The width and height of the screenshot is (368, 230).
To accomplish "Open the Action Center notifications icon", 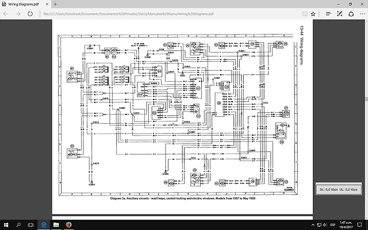I will 359,225.
